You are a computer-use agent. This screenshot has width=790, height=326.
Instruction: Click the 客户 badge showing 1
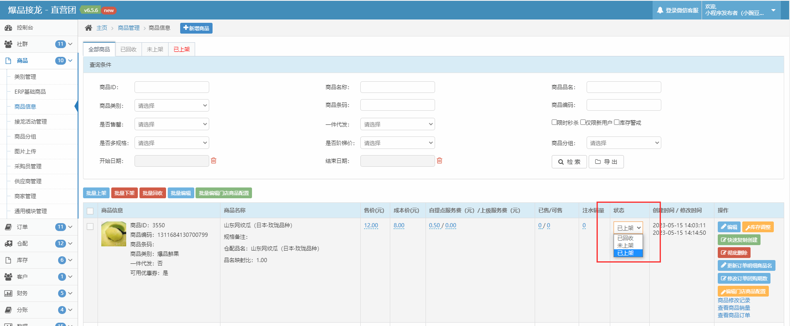62,277
